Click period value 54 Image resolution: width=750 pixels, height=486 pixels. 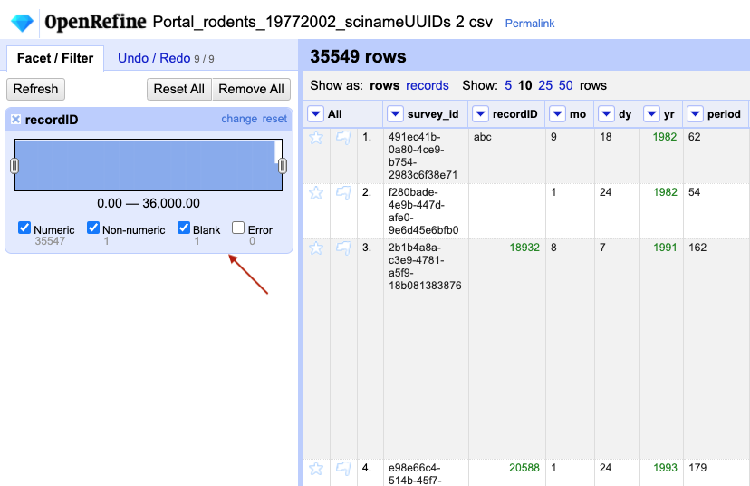[x=694, y=192]
